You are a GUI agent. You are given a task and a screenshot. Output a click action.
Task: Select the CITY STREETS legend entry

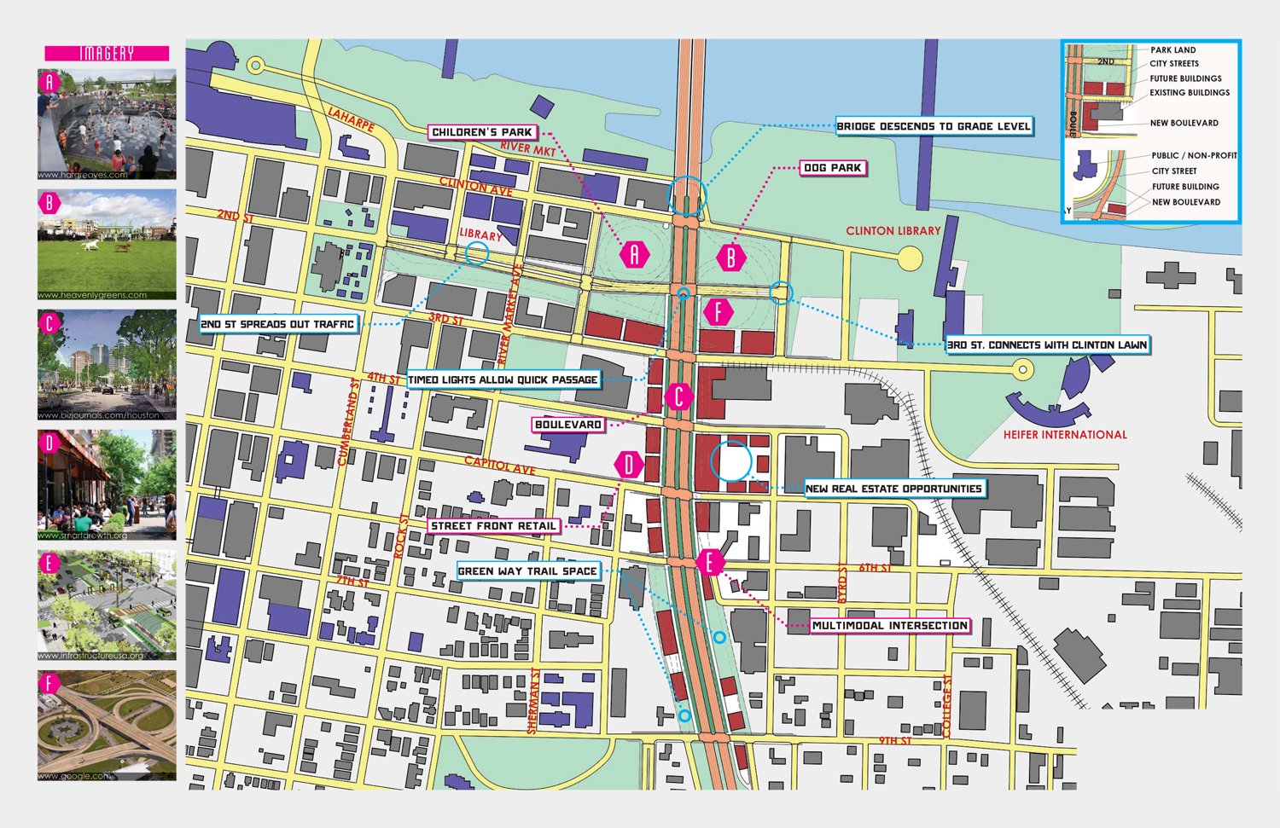(1174, 64)
